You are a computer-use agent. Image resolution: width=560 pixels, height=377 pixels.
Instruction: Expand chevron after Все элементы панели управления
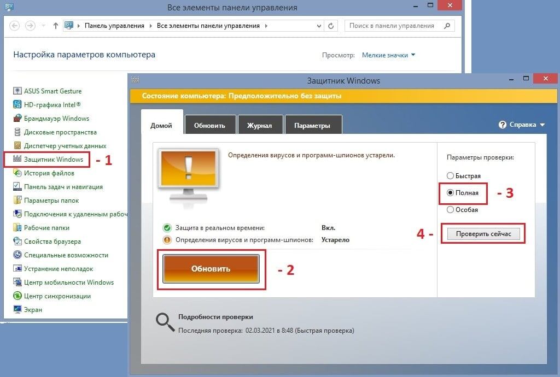coord(266,26)
